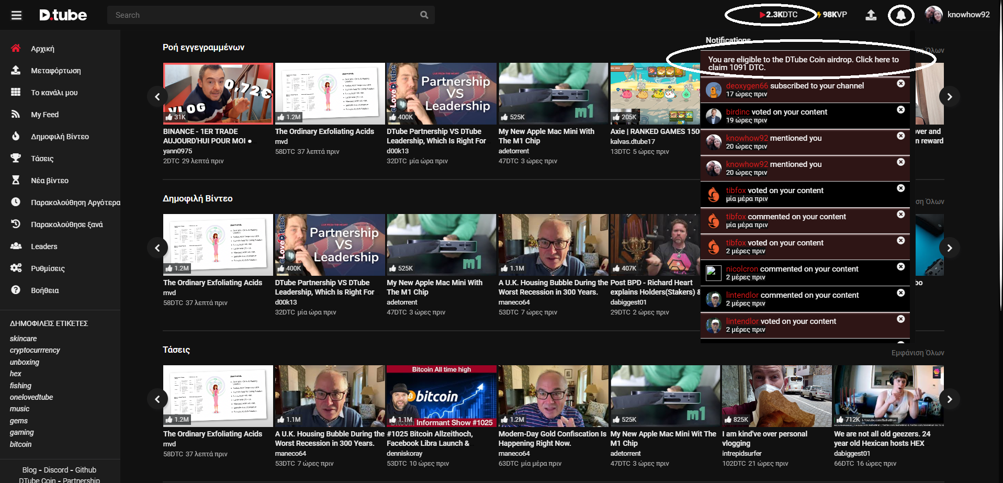Open the cryptocurrency tag
This screenshot has height=483, width=1003.
[35, 350]
